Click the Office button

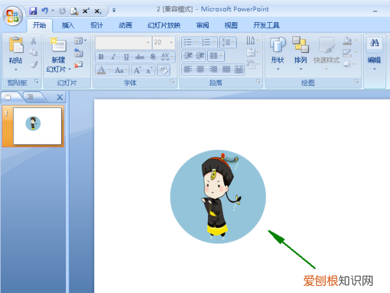coord(13,16)
